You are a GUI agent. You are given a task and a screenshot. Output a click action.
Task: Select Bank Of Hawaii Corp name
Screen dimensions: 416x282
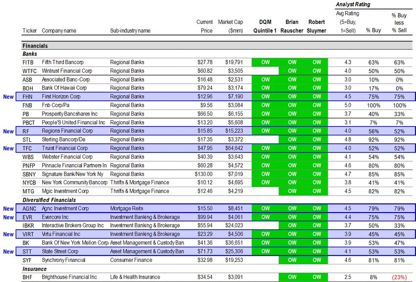pos(64,88)
